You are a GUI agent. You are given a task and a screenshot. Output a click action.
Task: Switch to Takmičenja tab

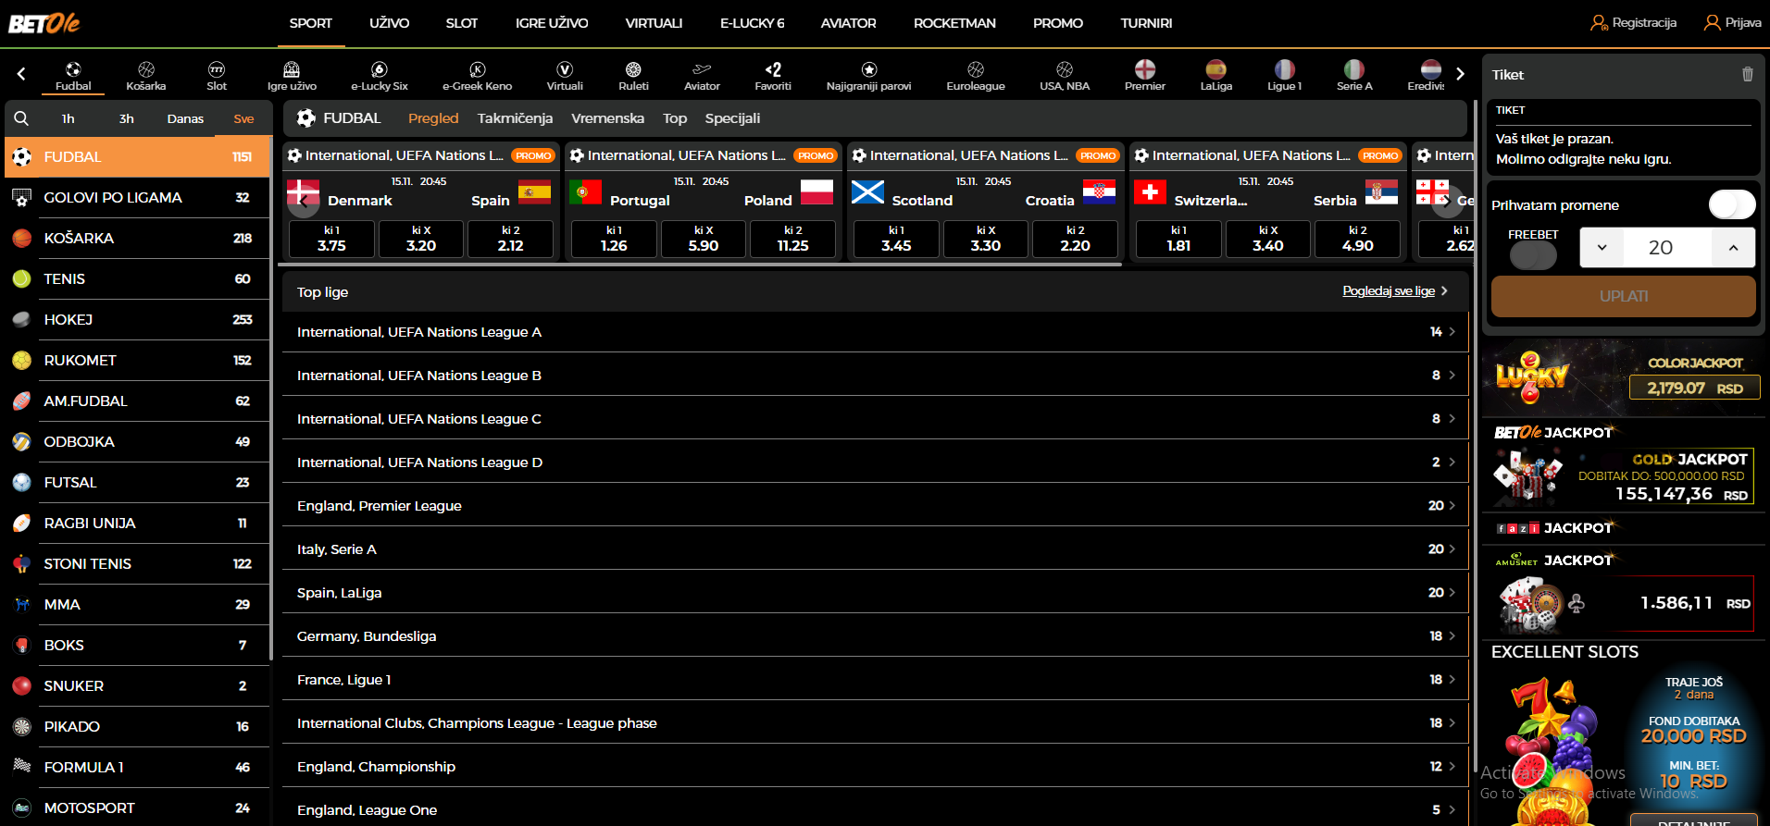pos(515,118)
